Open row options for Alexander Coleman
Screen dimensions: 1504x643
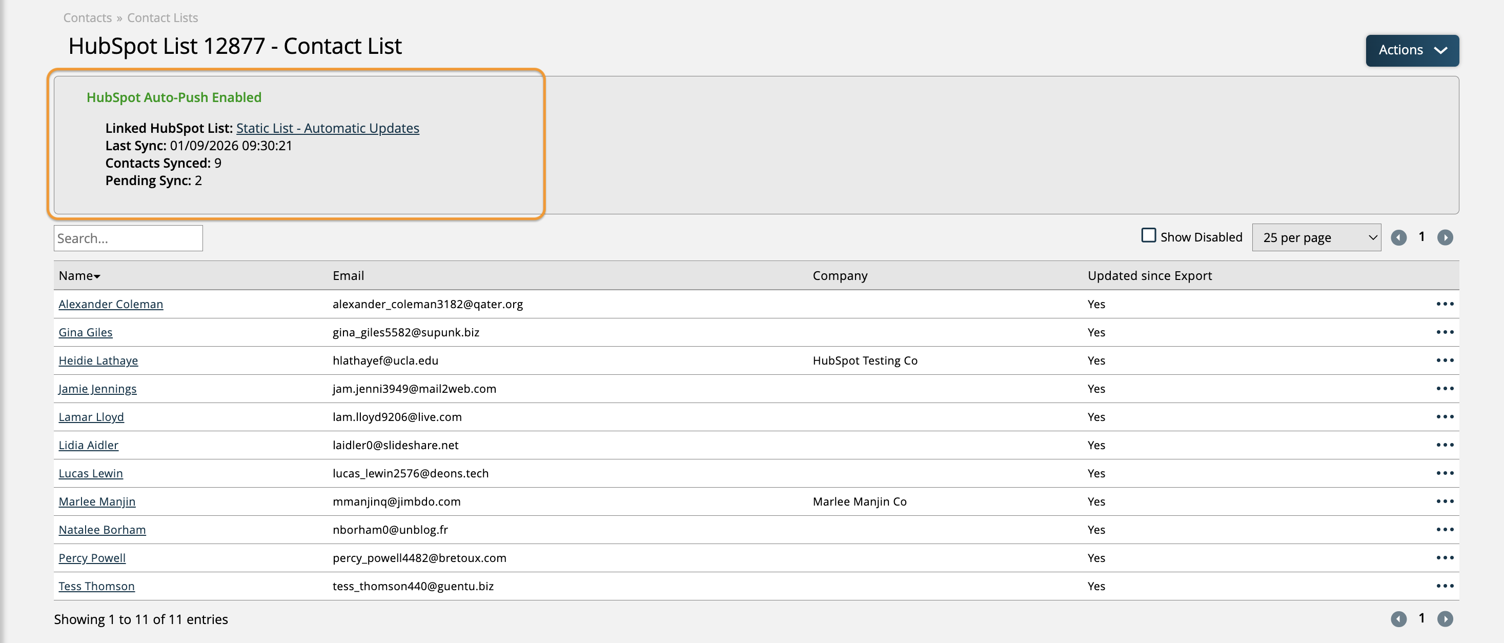[x=1445, y=304]
